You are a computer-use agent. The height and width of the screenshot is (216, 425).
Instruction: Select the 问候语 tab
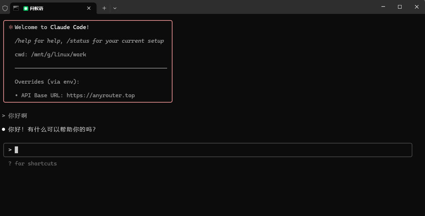pyautogui.click(x=36, y=8)
